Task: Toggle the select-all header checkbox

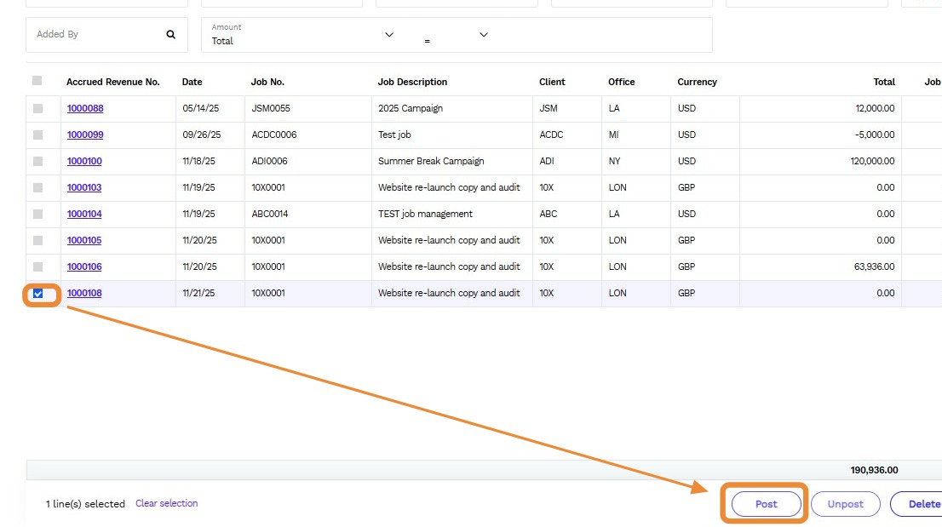Action: (x=37, y=80)
